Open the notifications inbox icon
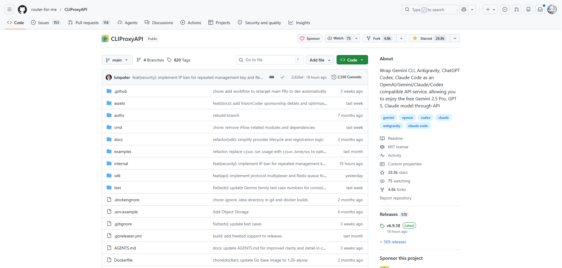562x268 pixels. 540,9
